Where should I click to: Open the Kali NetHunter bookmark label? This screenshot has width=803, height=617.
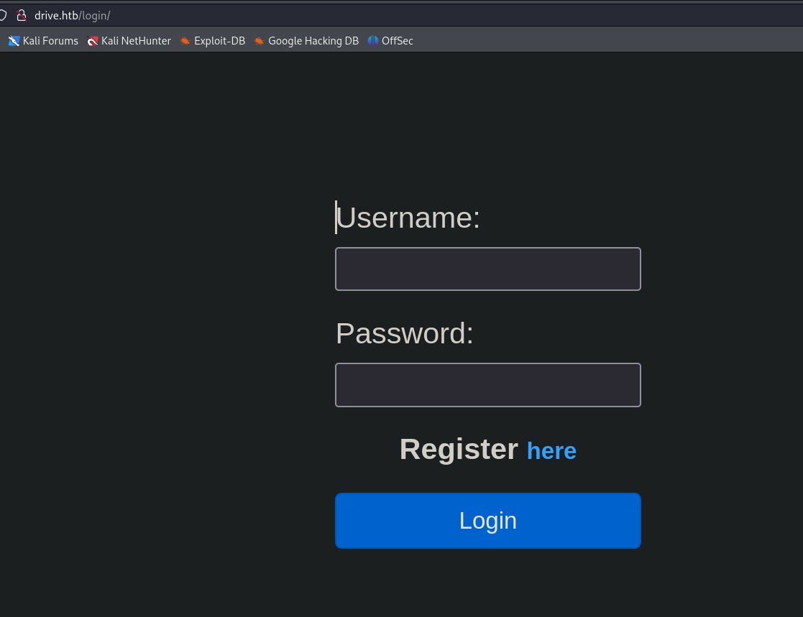click(x=136, y=41)
